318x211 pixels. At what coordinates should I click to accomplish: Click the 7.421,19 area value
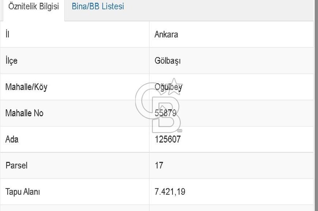[x=170, y=192]
